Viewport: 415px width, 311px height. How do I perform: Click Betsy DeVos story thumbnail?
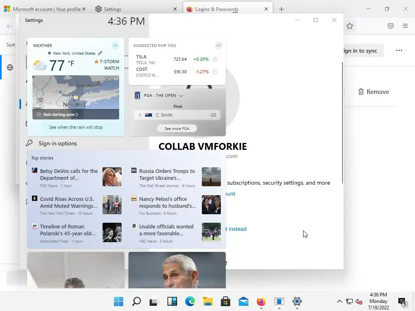click(112, 177)
